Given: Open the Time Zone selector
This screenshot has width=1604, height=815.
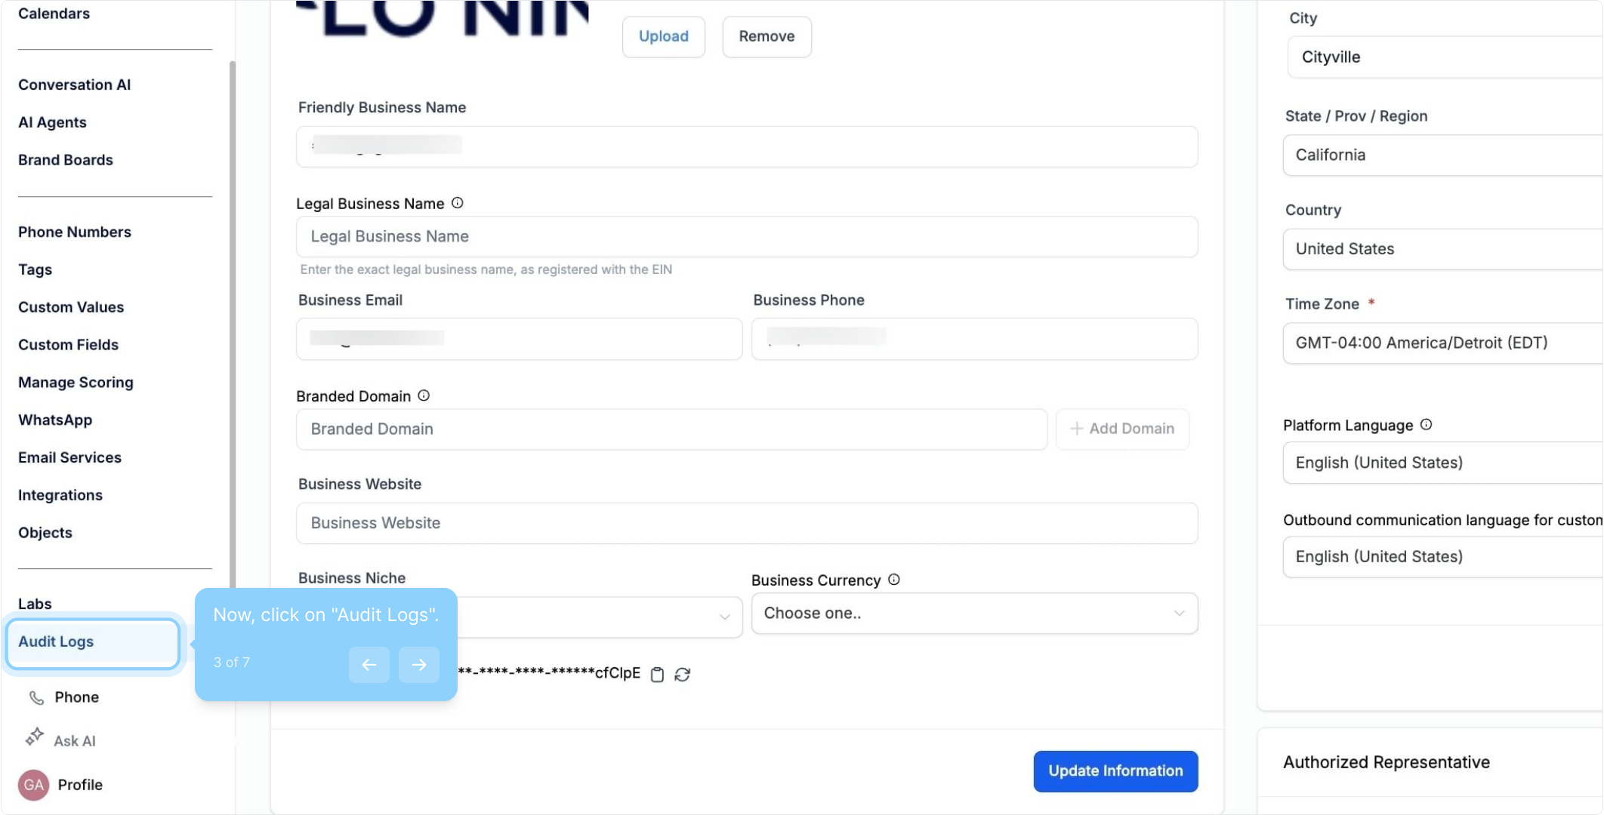Looking at the screenshot, I should click(1442, 343).
